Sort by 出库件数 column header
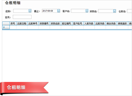132x96 pixels. pyautogui.click(x=100, y=24)
